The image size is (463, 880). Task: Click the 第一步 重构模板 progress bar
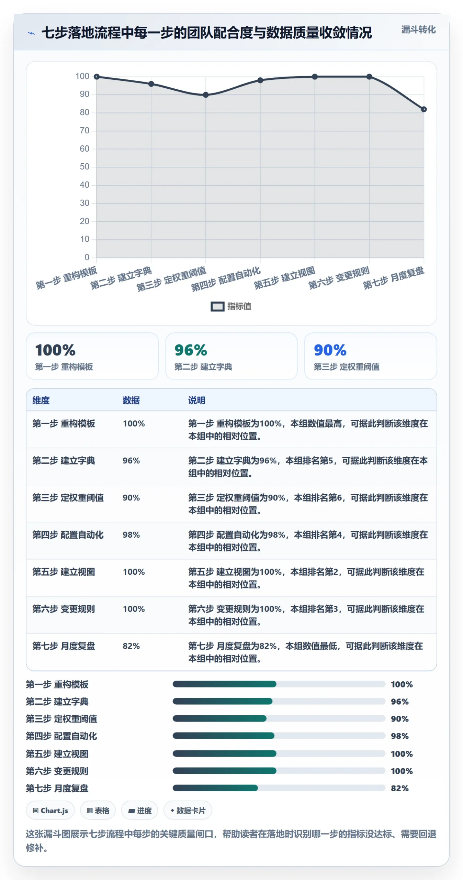point(279,684)
